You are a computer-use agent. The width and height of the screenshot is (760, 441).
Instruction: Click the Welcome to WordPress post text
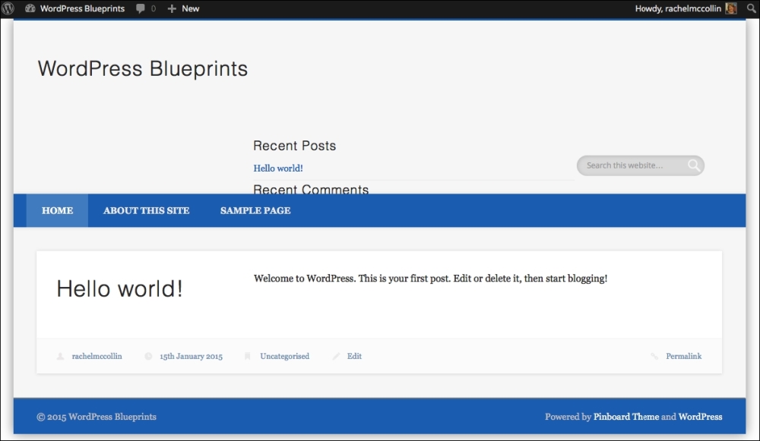tap(430, 279)
